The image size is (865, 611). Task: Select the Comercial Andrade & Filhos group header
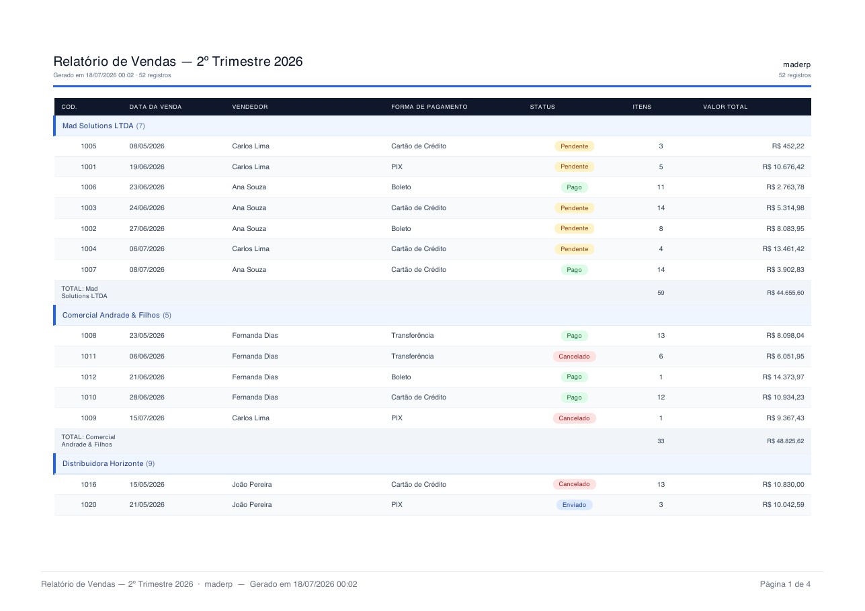coord(432,315)
